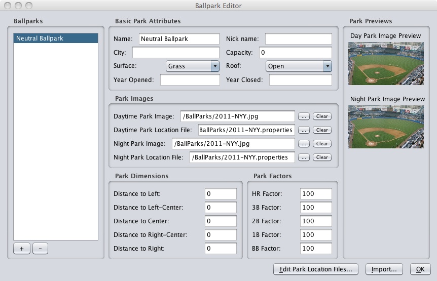Focus the City text field
This screenshot has height=281, width=437.
175,52
